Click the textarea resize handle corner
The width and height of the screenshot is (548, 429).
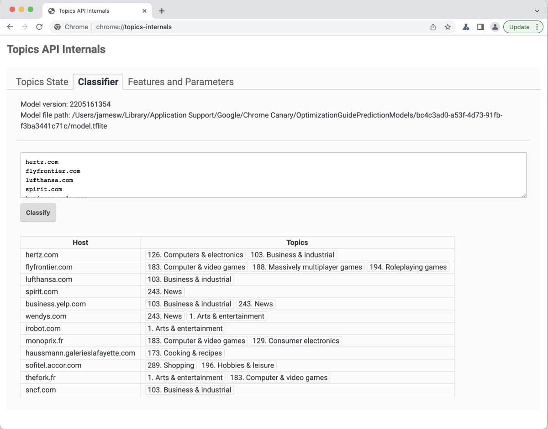524,195
